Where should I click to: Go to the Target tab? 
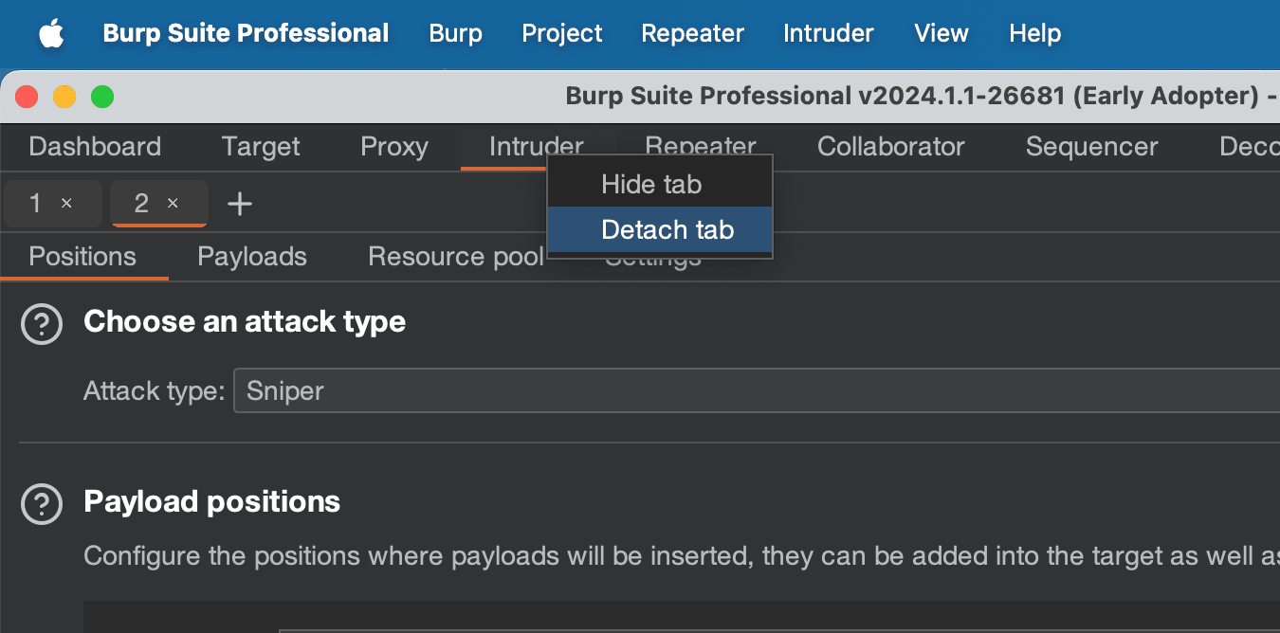coord(261,147)
